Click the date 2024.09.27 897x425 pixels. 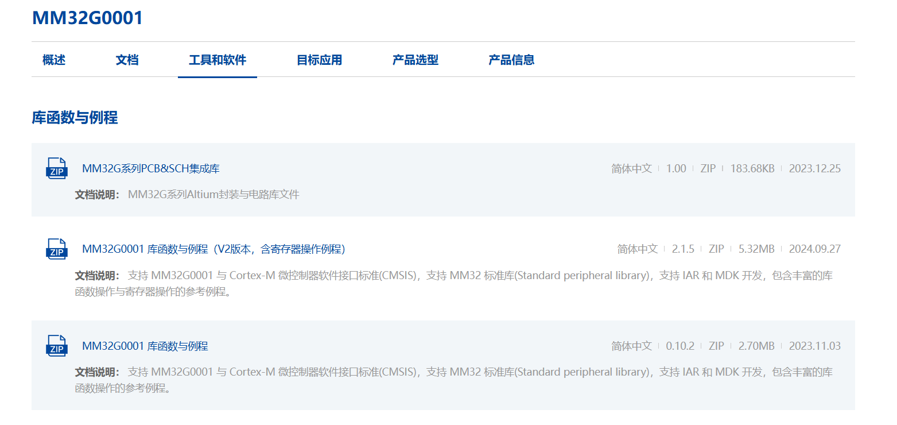click(815, 249)
